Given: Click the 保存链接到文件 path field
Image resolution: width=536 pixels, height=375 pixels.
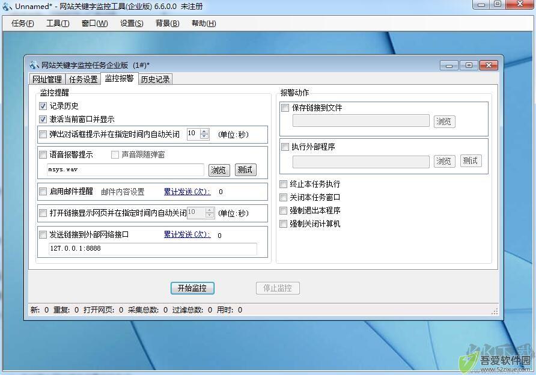Looking at the screenshot, I should click(x=361, y=121).
